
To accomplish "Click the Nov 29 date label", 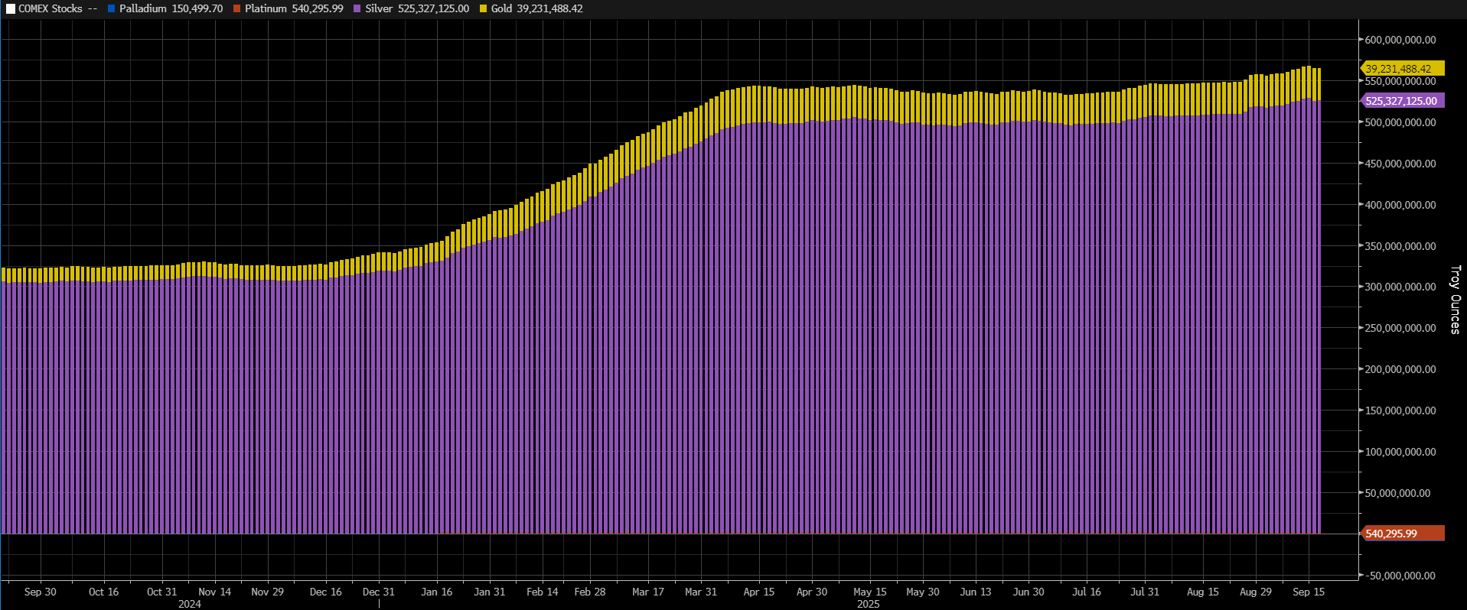I will (268, 592).
